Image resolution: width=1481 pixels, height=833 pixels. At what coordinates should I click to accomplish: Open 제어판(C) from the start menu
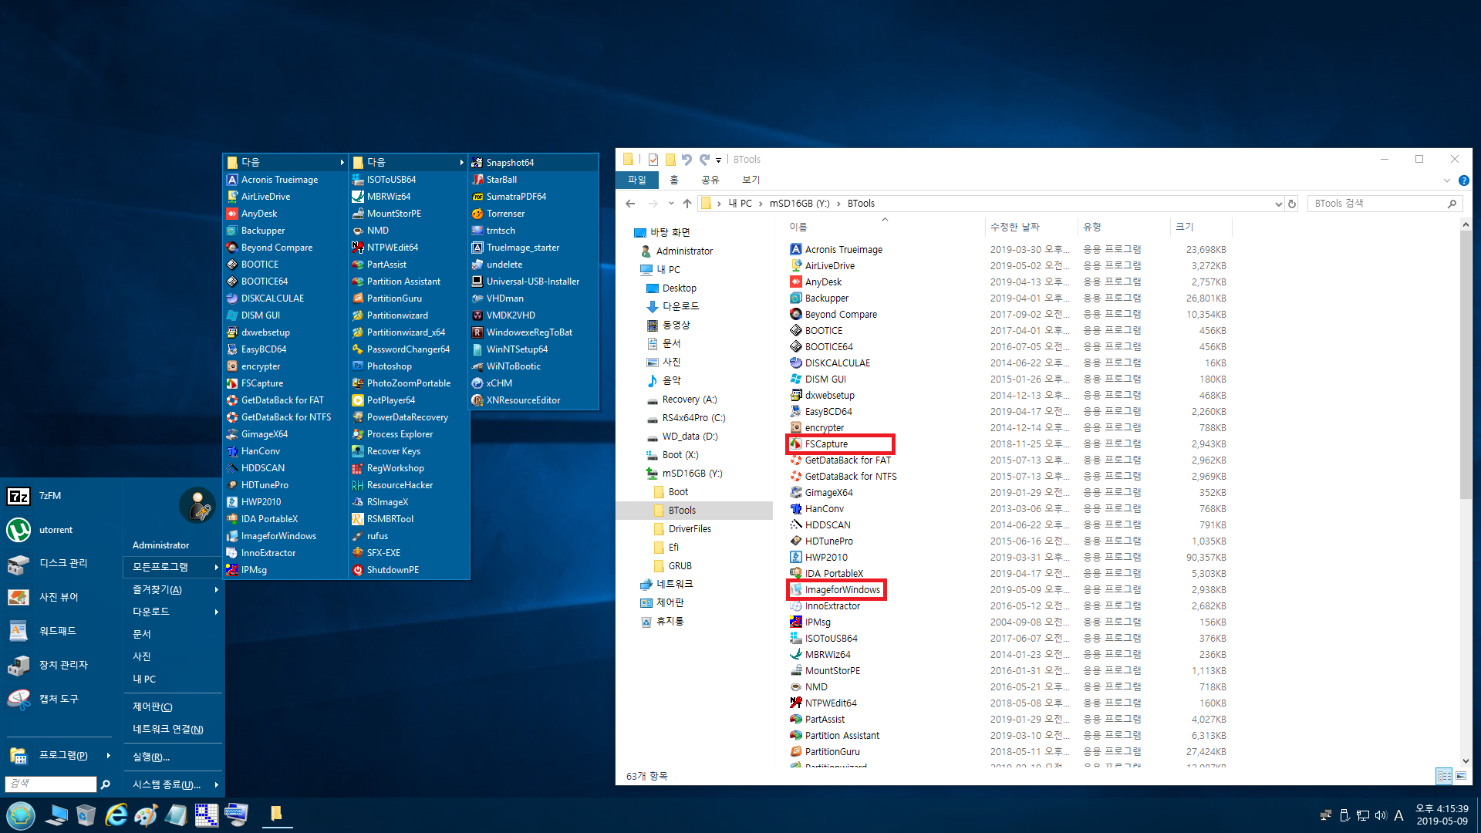coord(153,707)
